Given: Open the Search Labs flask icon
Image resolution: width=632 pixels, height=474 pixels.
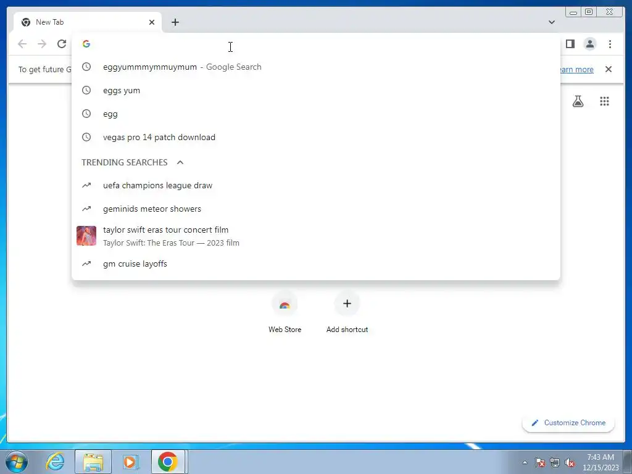Looking at the screenshot, I should 578,101.
